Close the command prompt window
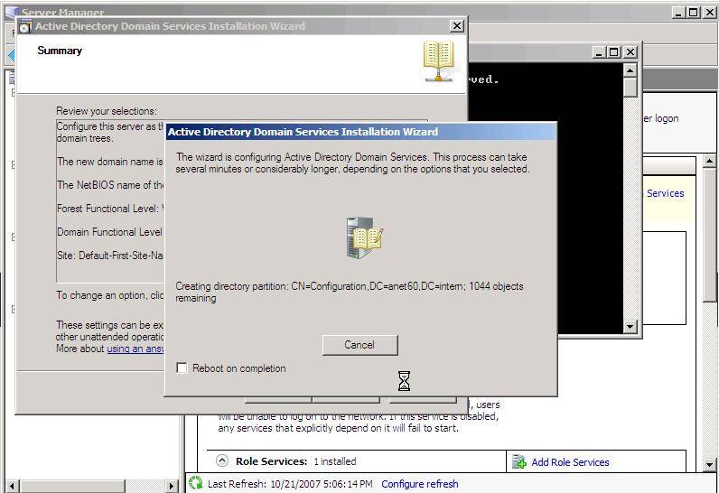 [x=630, y=51]
